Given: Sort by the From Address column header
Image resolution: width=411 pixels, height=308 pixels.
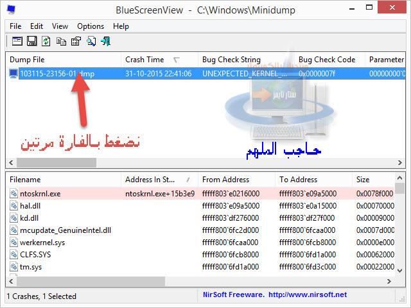Looking at the screenshot, I should click(237, 180).
